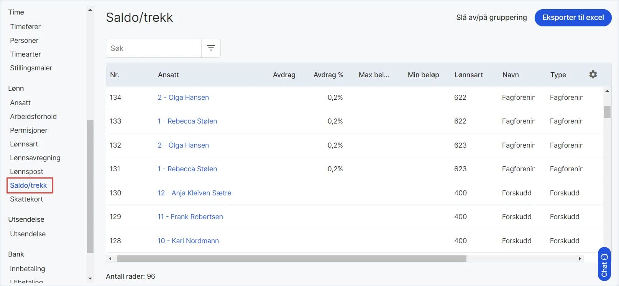The height and width of the screenshot is (286, 619).
Task: Click the table's horizontal scrollbar thumb
Action: point(292,259)
